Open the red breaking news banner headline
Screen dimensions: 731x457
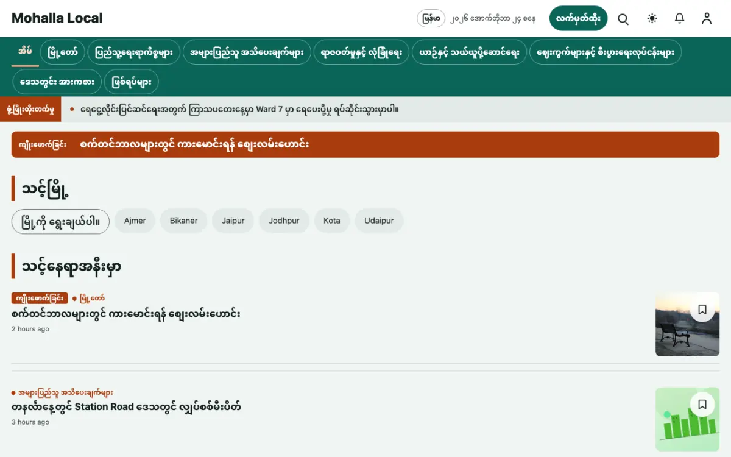click(194, 144)
